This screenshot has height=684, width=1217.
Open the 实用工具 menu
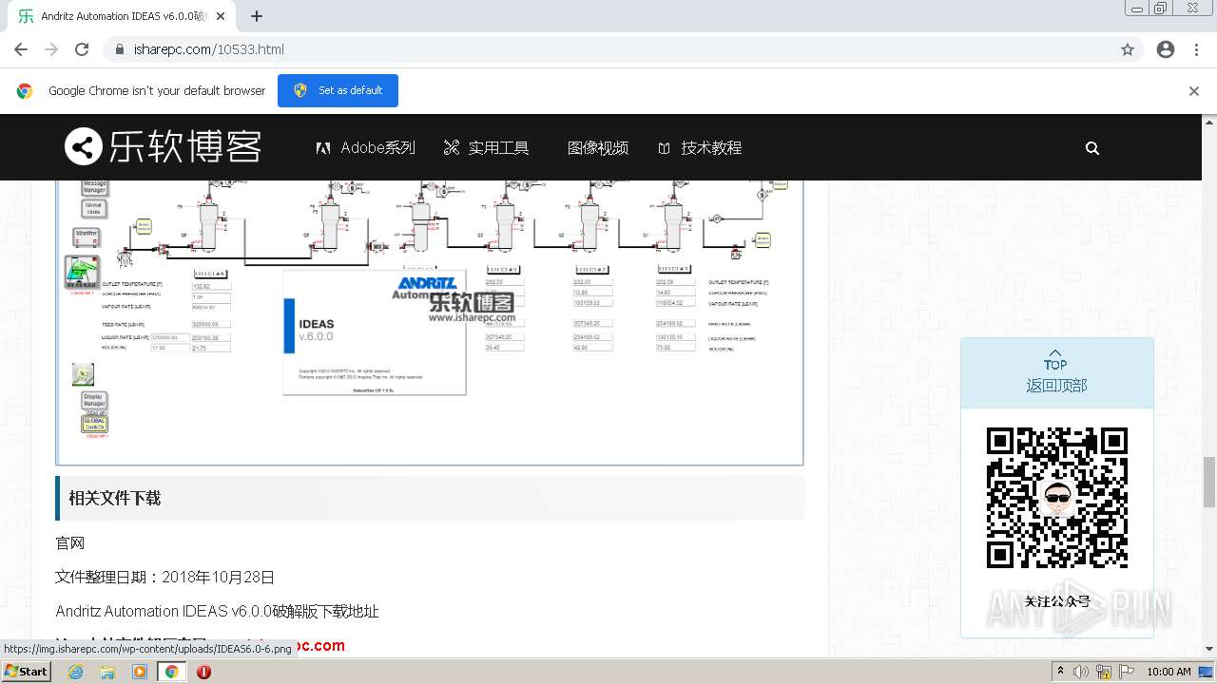coord(486,148)
